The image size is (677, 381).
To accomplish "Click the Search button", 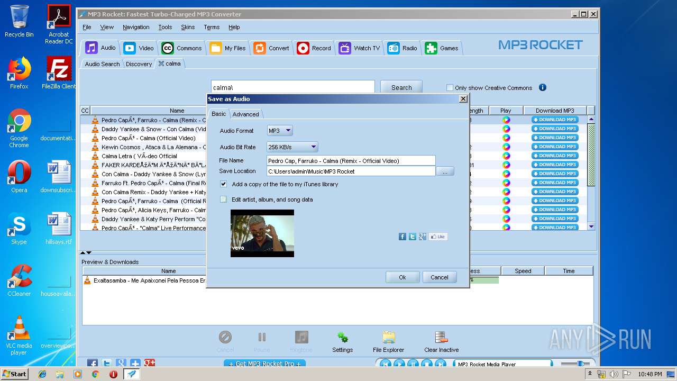I will pos(401,87).
